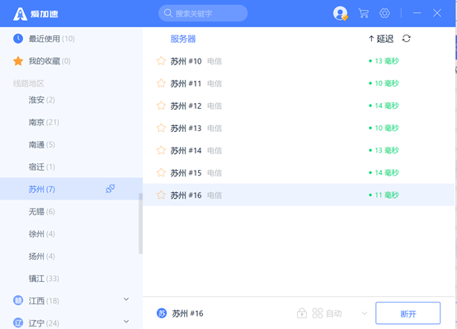
Task: Select server row 苏州 #11
Action: click(299, 83)
